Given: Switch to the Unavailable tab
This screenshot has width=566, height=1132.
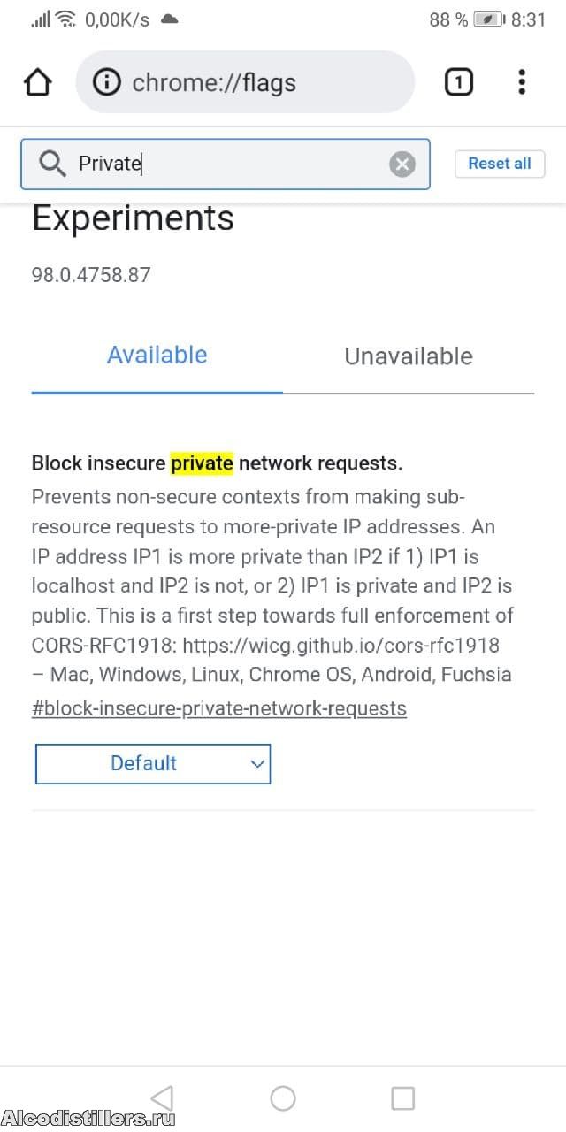Looking at the screenshot, I should 409,356.
